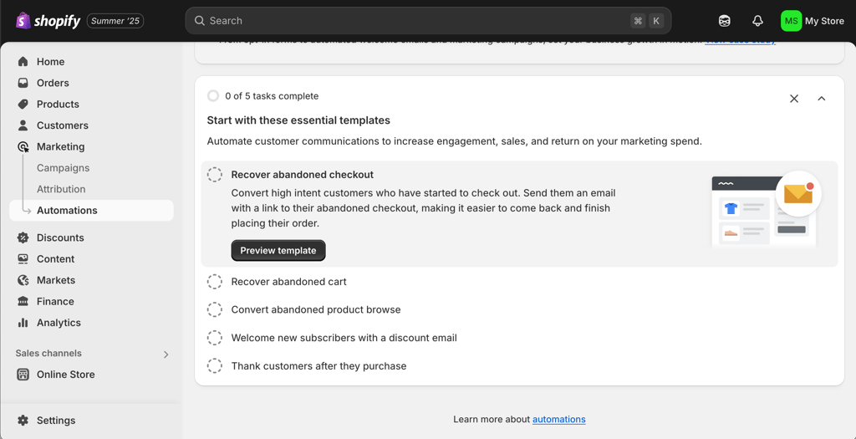The height and width of the screenshot is (439, 856).
Task: Click the Discounts badge icon
Action: click(x=23, y=237)
